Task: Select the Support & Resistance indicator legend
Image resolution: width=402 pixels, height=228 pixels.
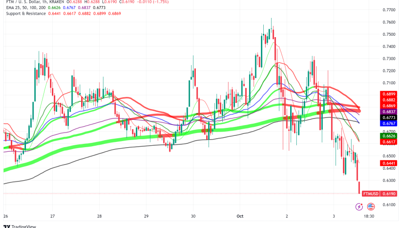Action: pos(26,14)
